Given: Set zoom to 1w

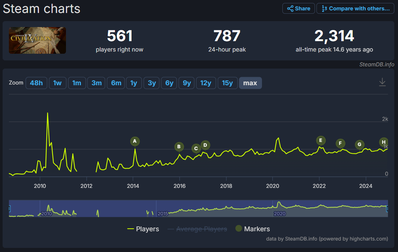Looking at the screenshot, I should point(57,83).
